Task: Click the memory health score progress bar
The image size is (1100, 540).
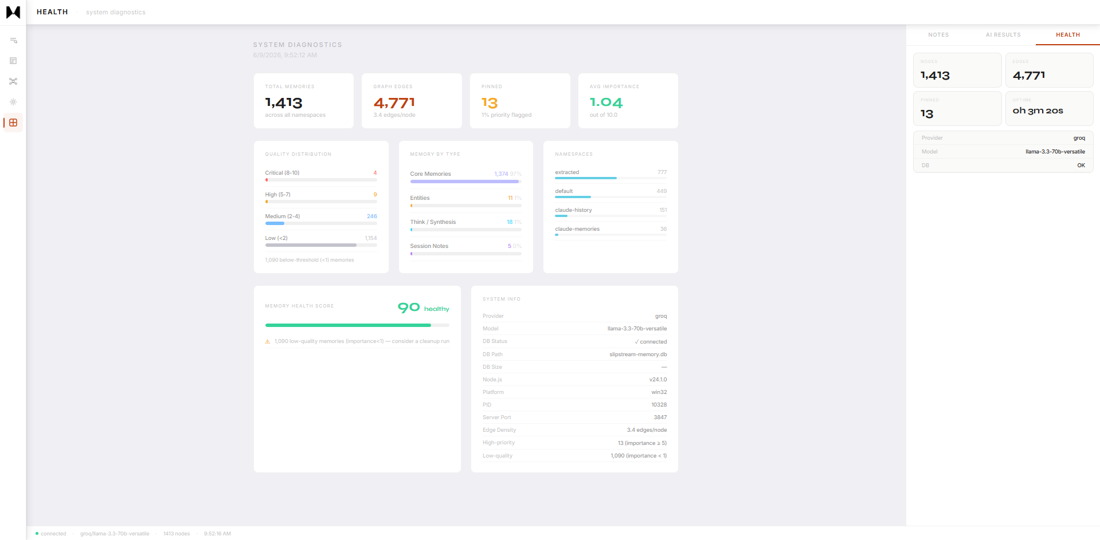Action: pyautogui.click(x=357, y=325)
